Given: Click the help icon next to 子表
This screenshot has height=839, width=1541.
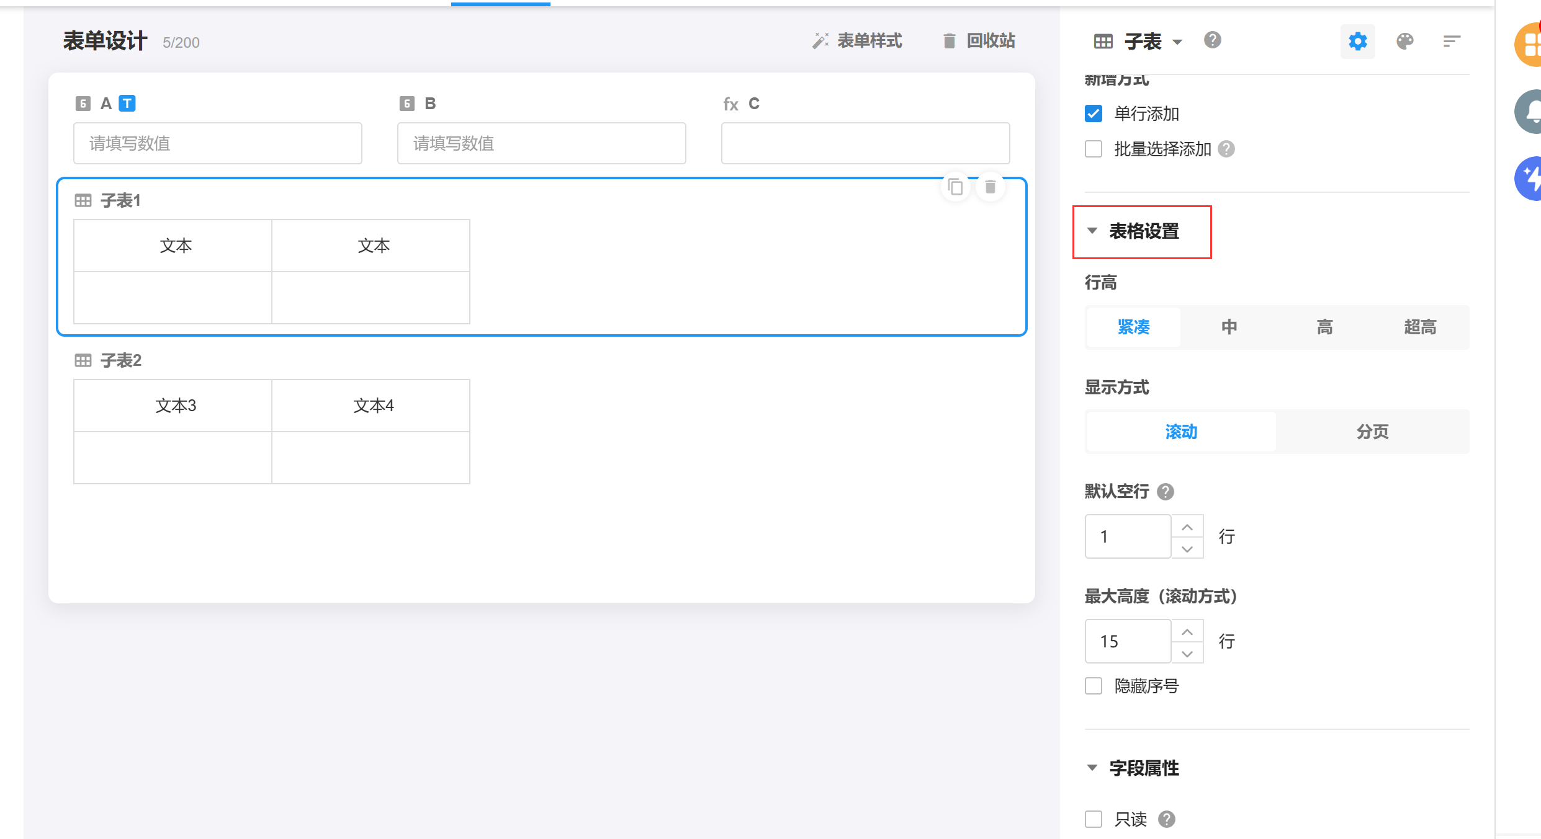Looking at the screenshot, I should point(1212,40).
